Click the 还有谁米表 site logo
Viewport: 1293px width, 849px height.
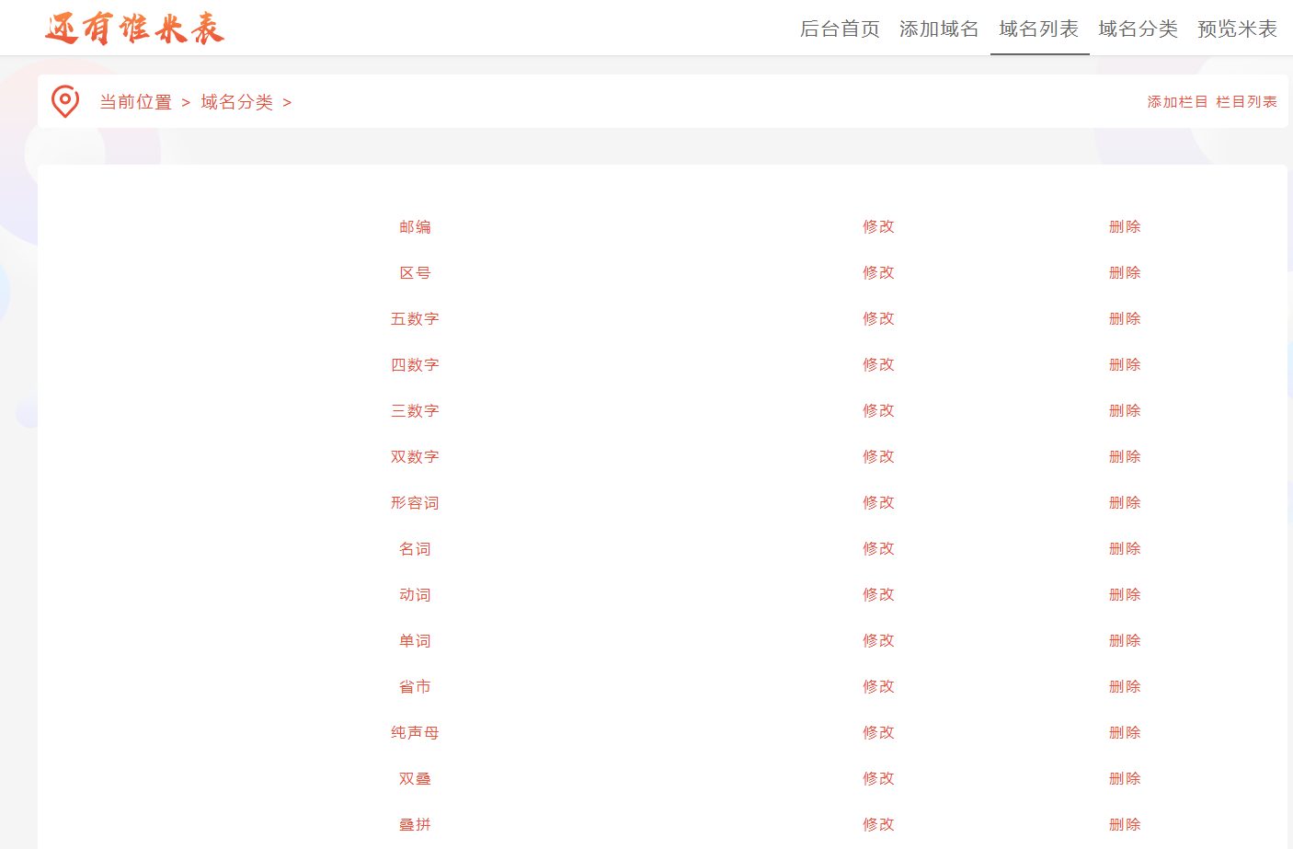click(x=134, y=29)
